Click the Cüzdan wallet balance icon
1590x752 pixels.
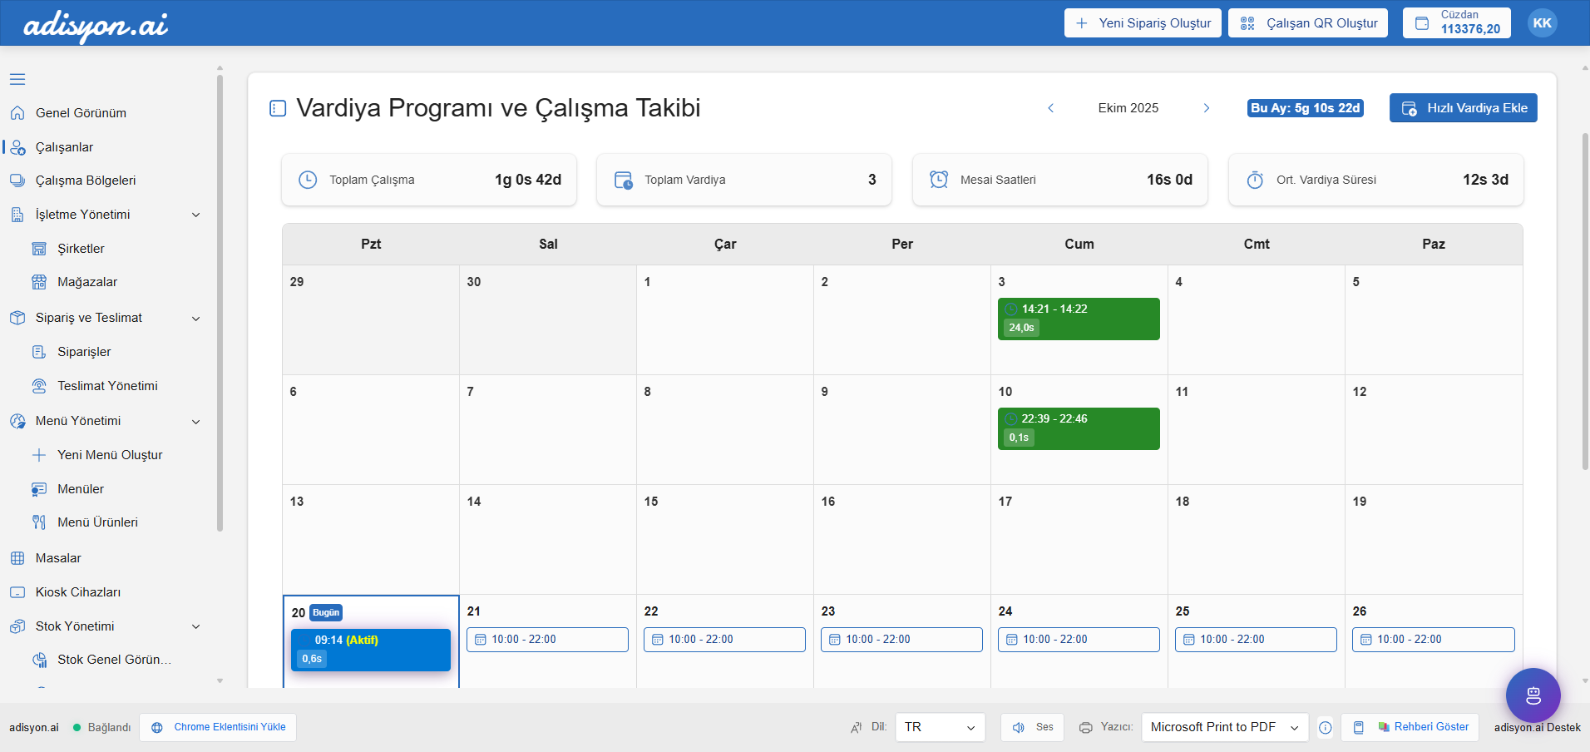[1422, 23]
